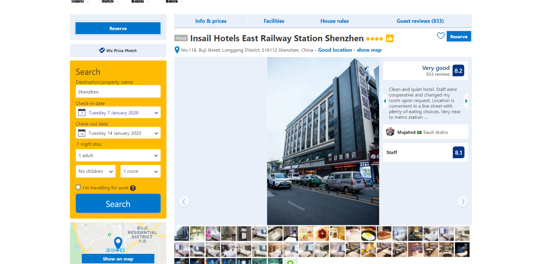This screenshot has width=547, height=264.
Task: Click the blue Search button
Action: pos(118,204)
